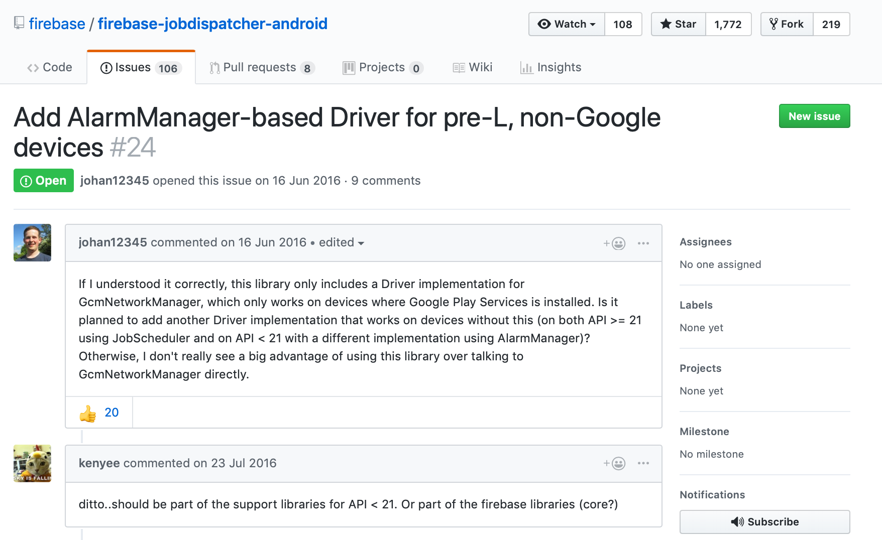Viewport: 882px width, 540px height.
Task: View the 219 forks count
Action: pos(831,24)
